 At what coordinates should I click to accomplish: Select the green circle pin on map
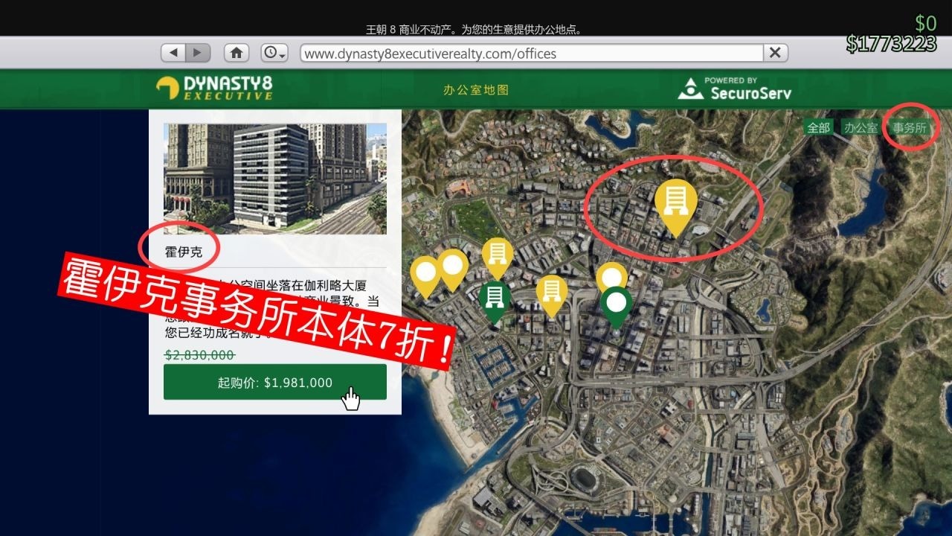616,307
